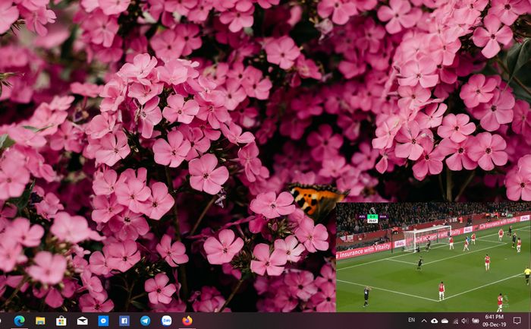
Task: Click the dark cloud upload tray icon
Action: click(434, 321)
